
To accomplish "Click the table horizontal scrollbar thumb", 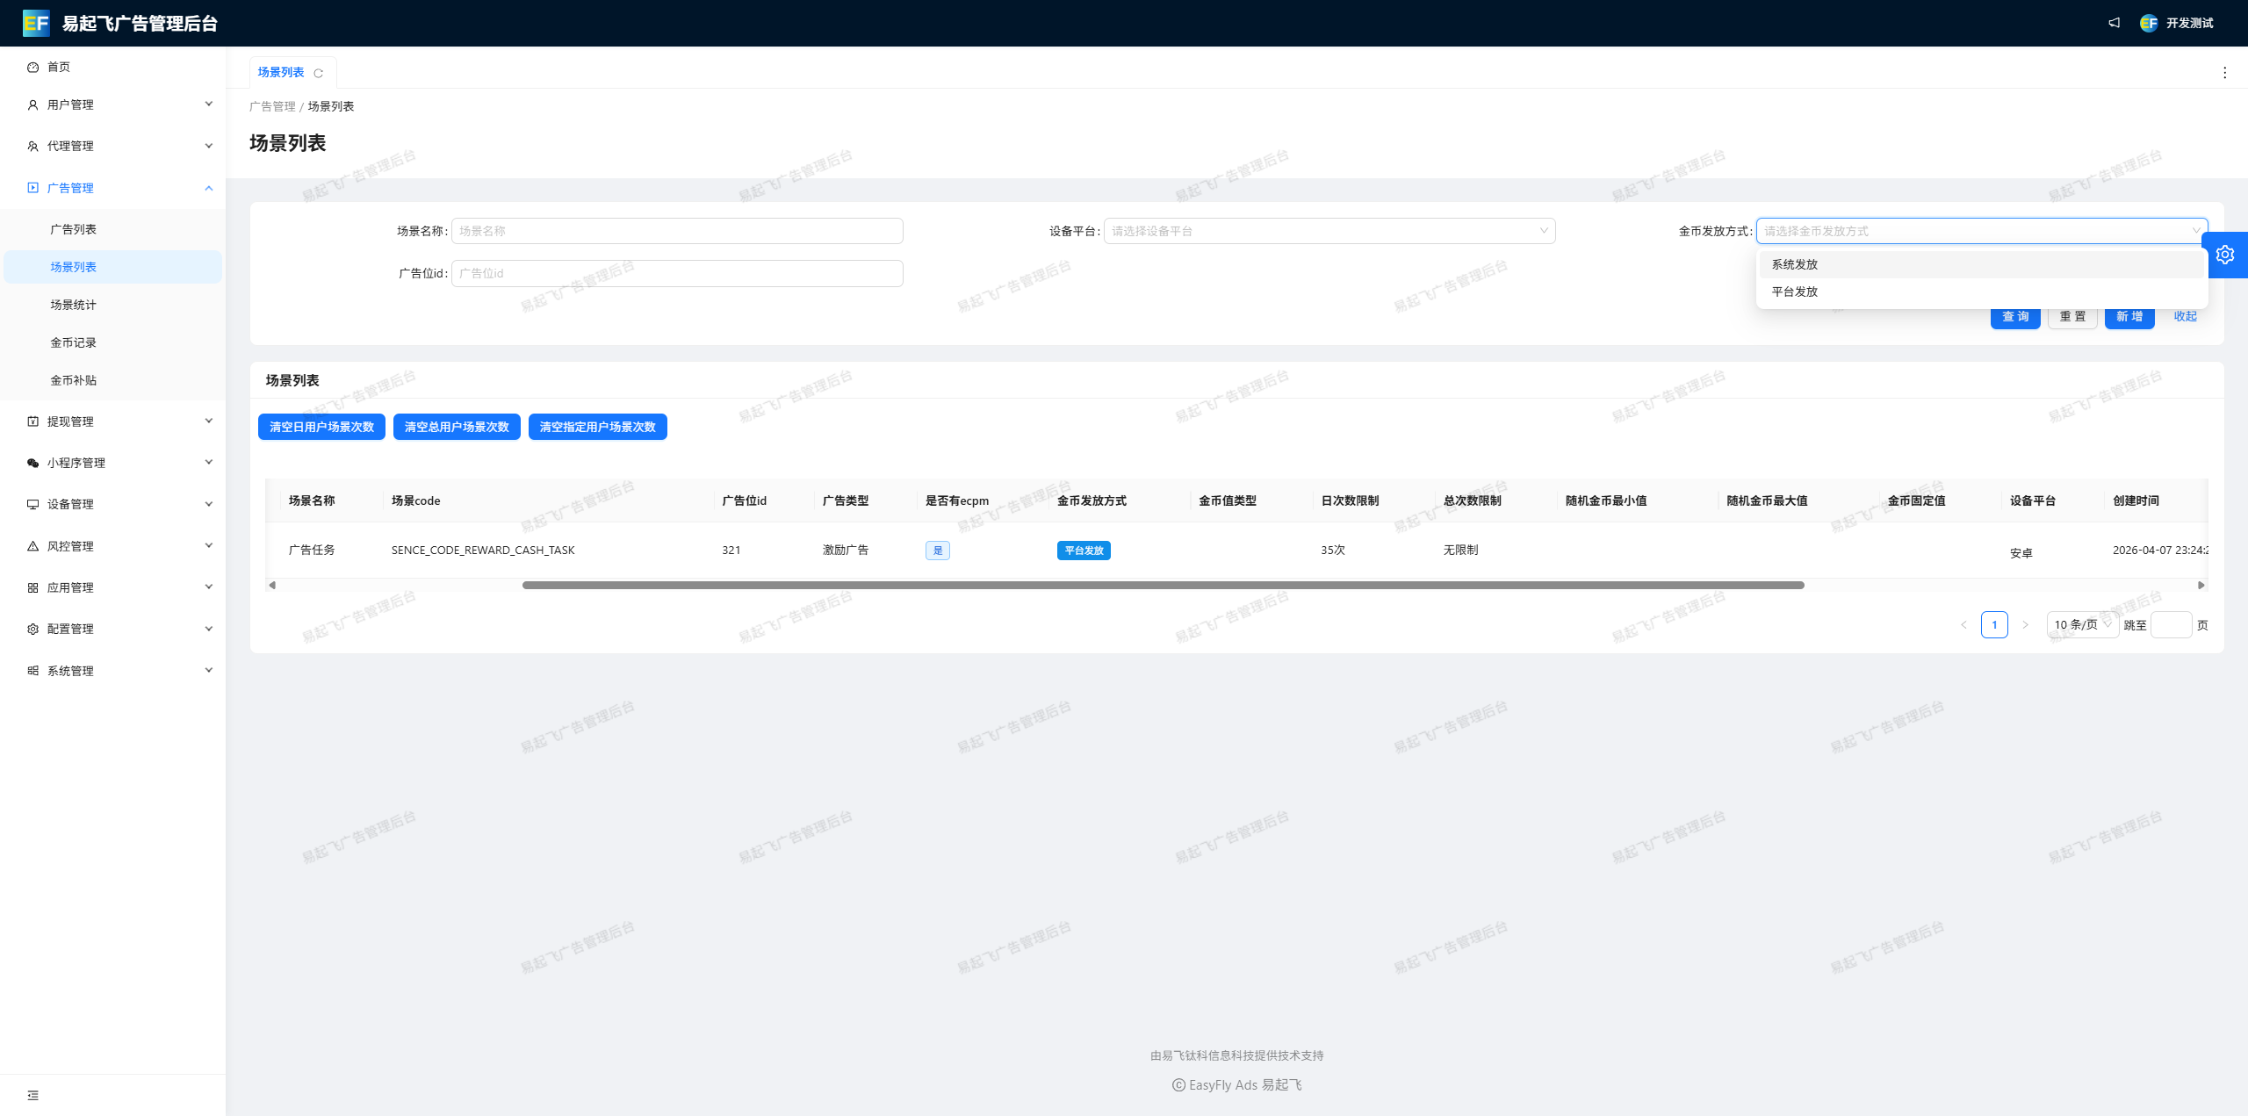I will [1163, 585].
